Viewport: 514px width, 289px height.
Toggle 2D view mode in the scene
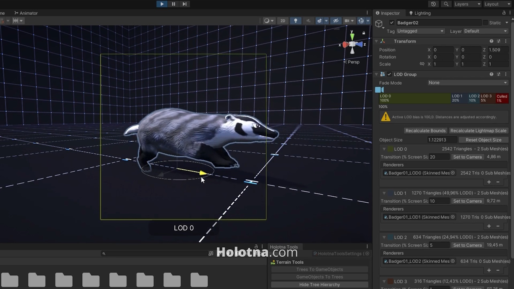pyautogui.click(x=283, y=21)
